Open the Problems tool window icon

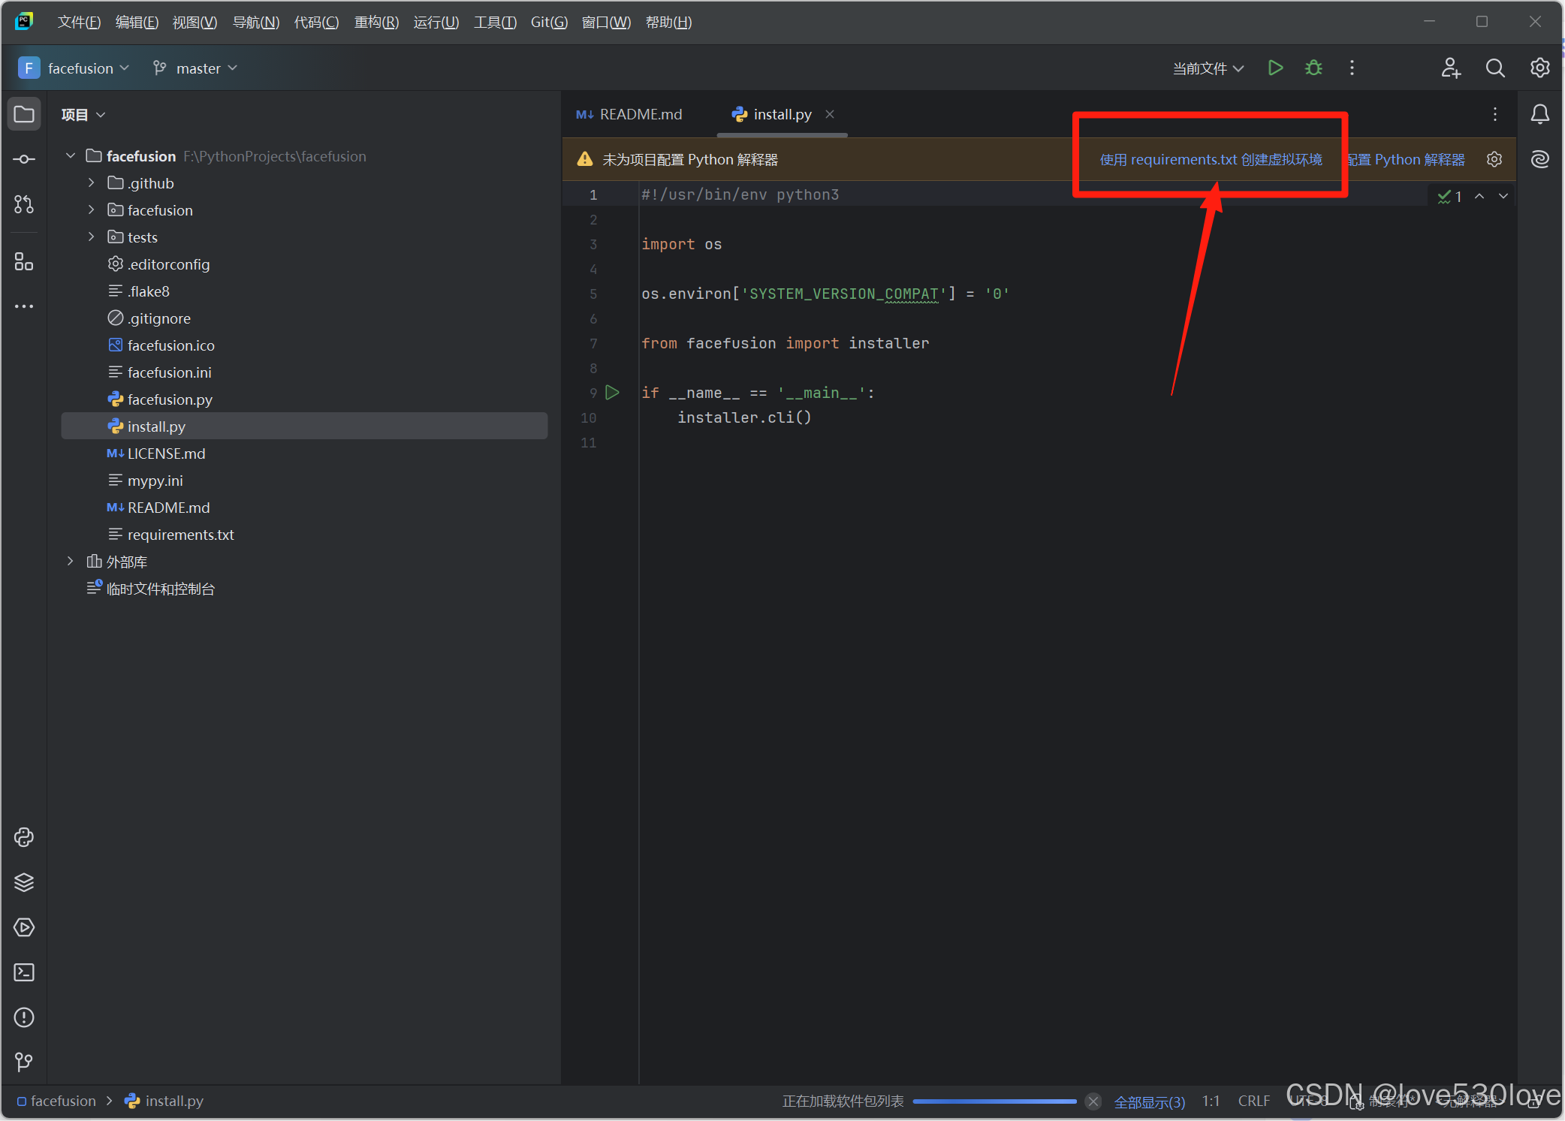(24, 1017)
